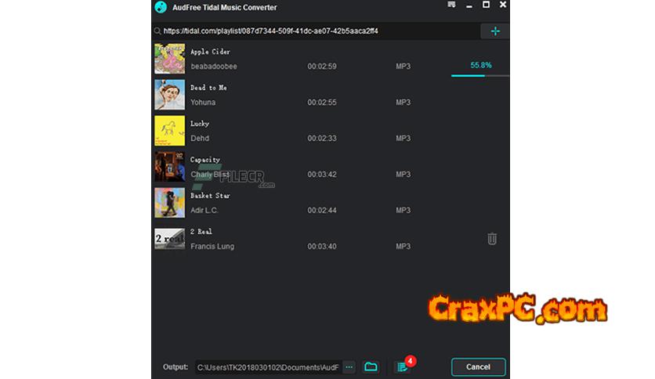Click the AudFree app logo icon
The image size is (655, 379).
point(161,7)
